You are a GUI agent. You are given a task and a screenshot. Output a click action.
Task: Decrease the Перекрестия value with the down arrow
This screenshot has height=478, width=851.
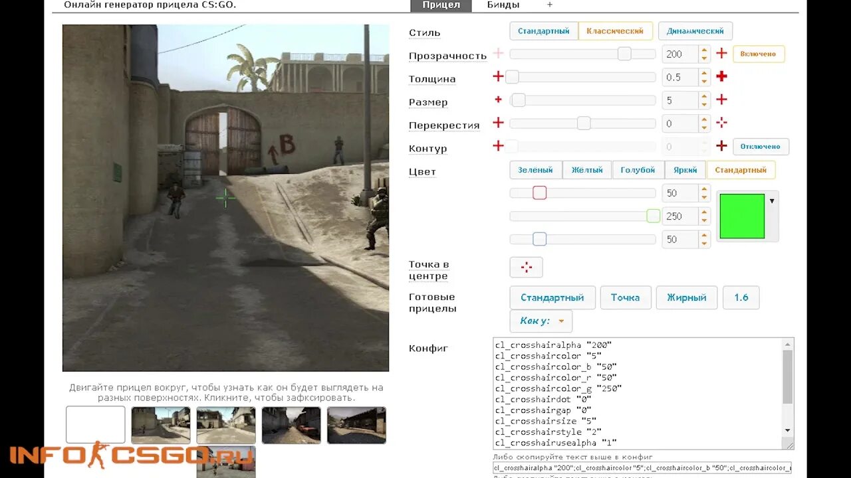pyautogui.click(x=704, y=128)
